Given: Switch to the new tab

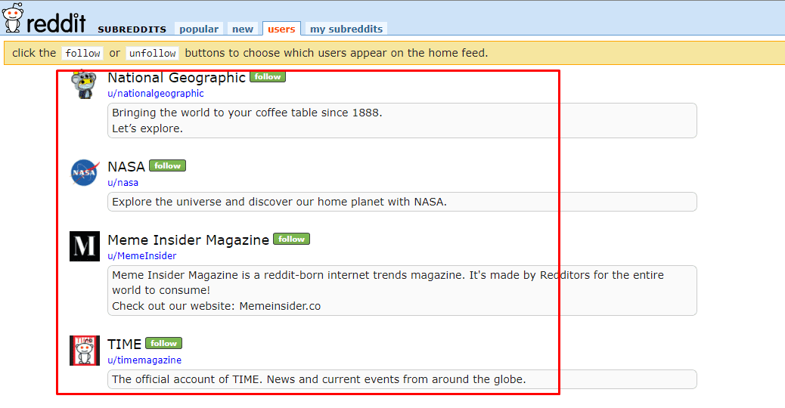Looking at the screenshot, I should [243, 29].
